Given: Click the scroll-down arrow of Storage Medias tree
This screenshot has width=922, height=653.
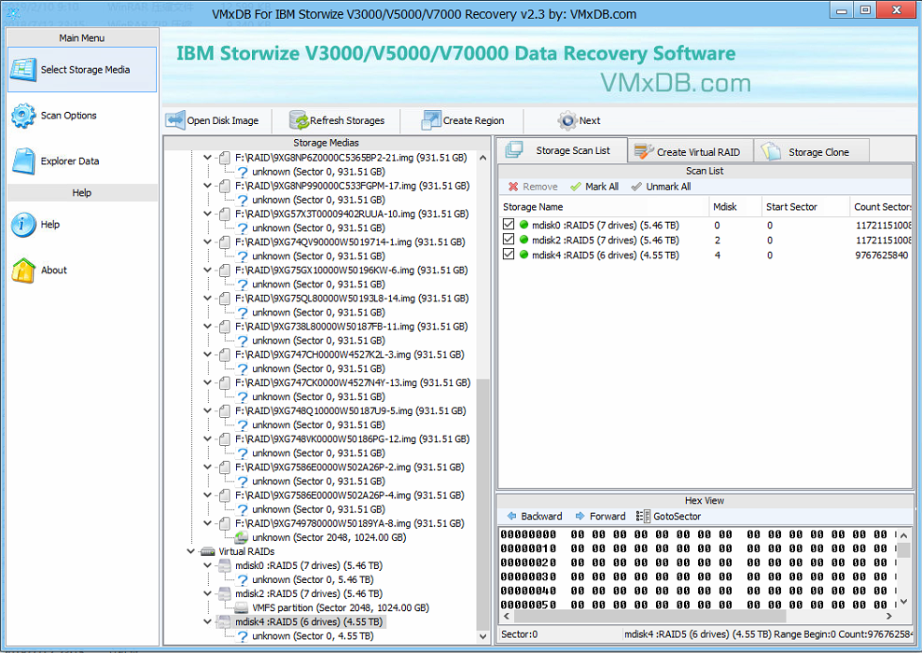Looking at the screenshot, I should (482, 636).
